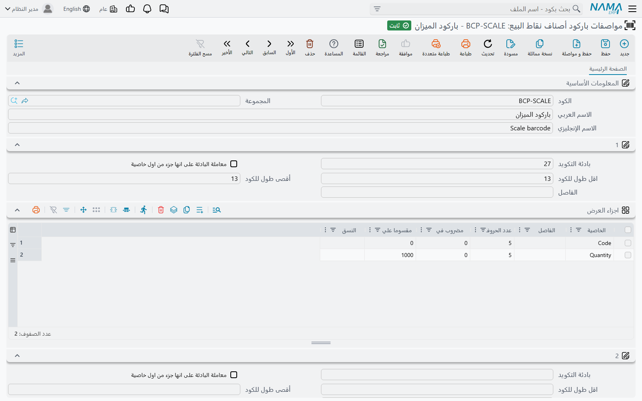Click the Help (المساعدة) question mark icon
Image resolution: width=642 pixels, height=401 pixels.
coord(334,44)
